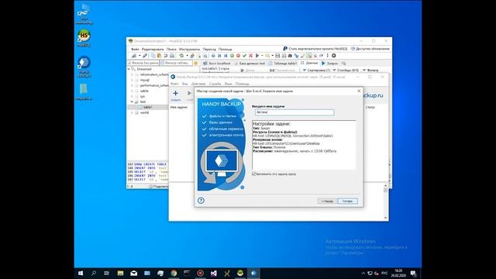Open the Windows Start button
The height and width of the screenshot is (279, 496).
click(x=81, y=274)
